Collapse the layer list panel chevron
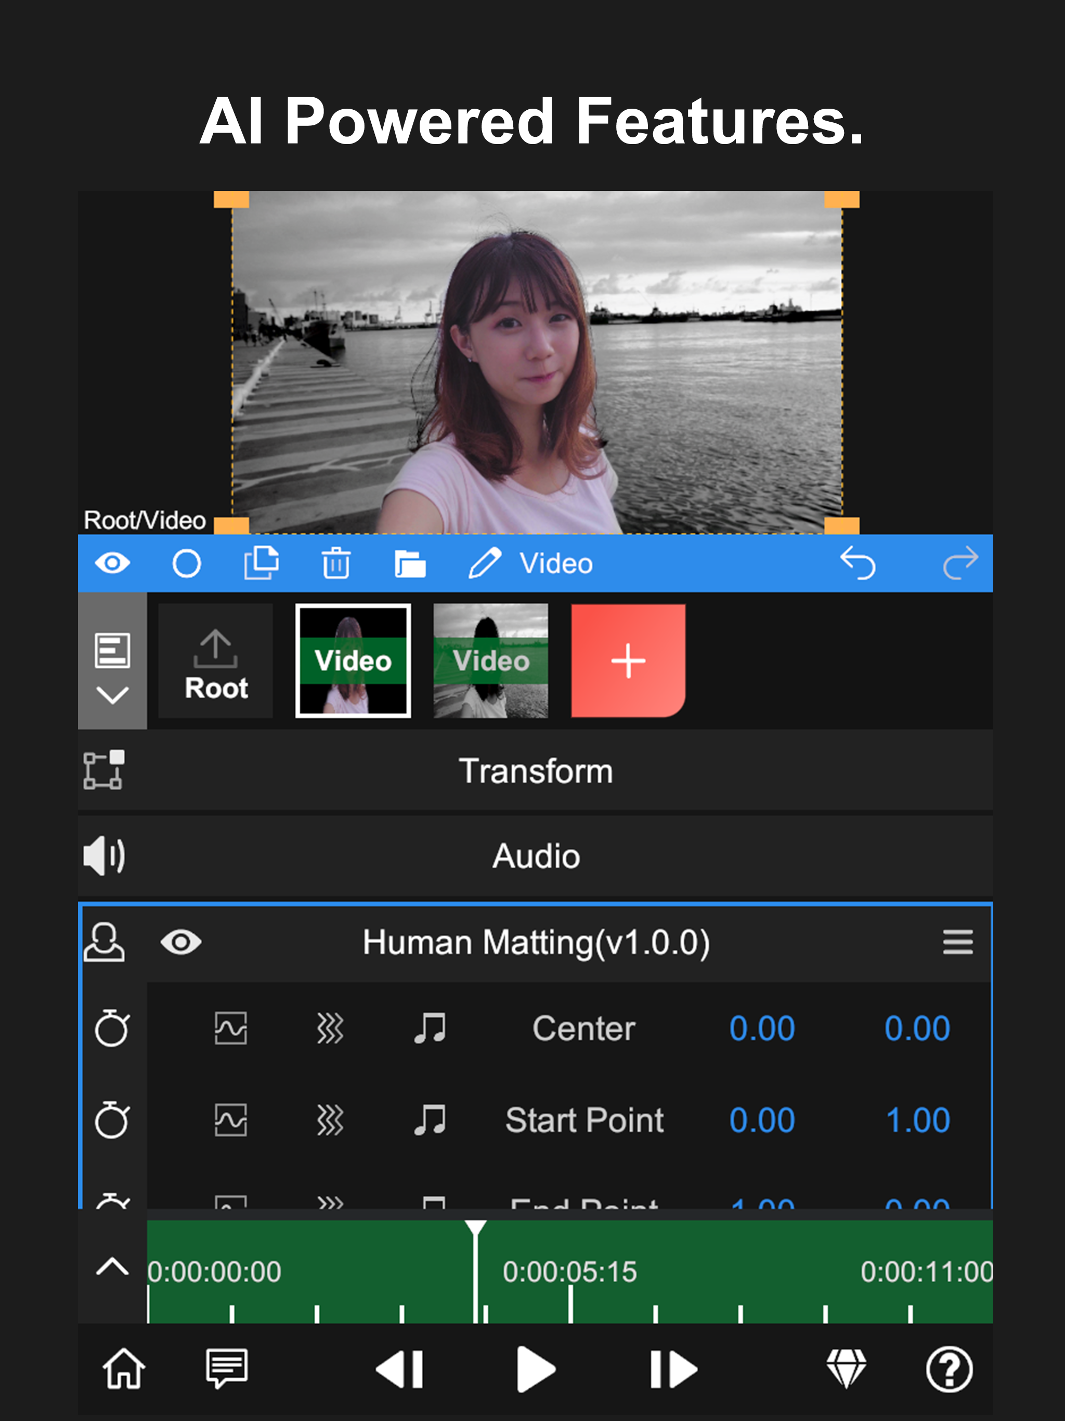The height and width of the screenshot is (1421, 1065). coord(112,694)
